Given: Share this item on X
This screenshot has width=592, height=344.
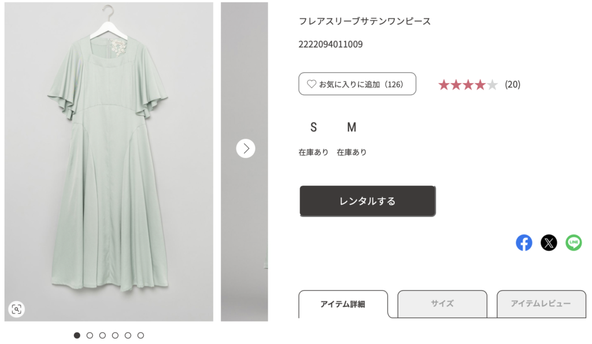Looking at the screenshot, I should pos(549,243).
